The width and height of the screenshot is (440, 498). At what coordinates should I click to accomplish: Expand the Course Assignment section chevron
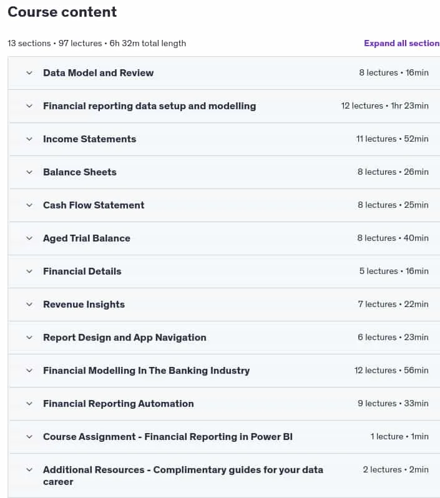pyautogui.click(x=29, y=437)
